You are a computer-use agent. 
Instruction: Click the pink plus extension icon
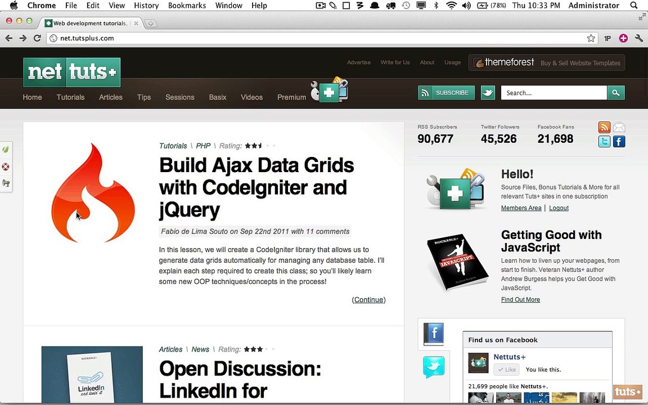[x=623, y=38]
